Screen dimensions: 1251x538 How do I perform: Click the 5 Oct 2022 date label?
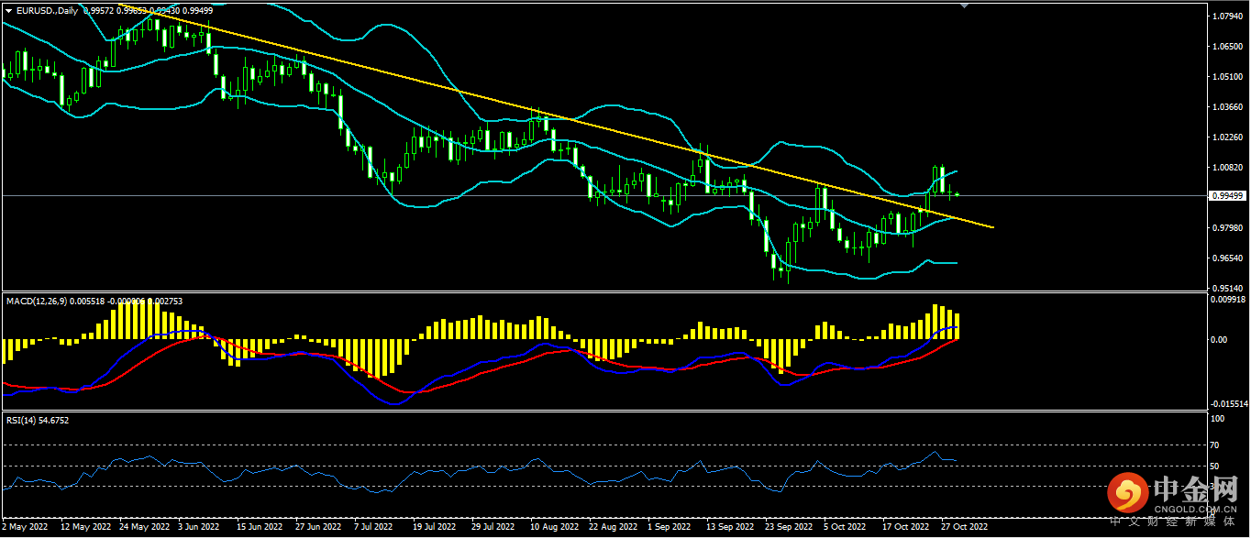(x=845, y=528)
